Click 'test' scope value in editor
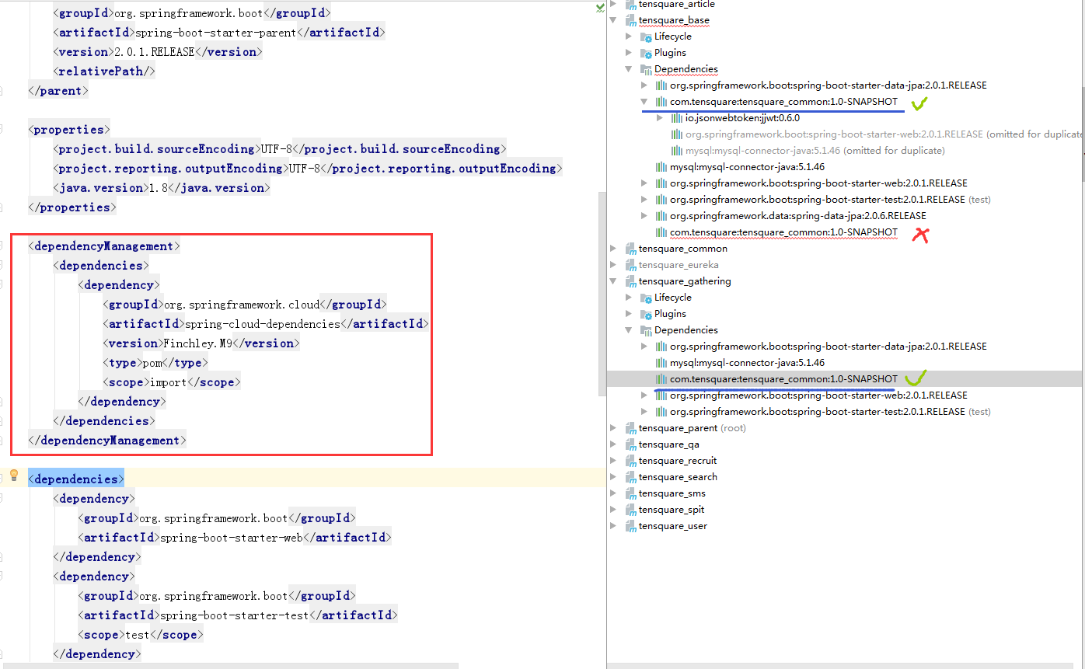This screenshot has width=1085, height=669. 138,634
